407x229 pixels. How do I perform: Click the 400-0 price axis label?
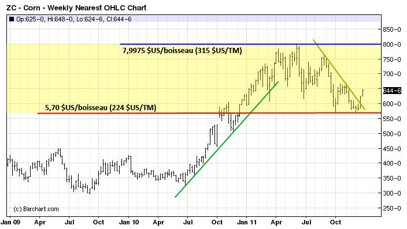pos(392,163)
